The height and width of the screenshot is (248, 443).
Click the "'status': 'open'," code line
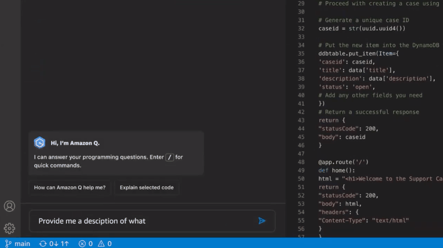coord(347,87)
